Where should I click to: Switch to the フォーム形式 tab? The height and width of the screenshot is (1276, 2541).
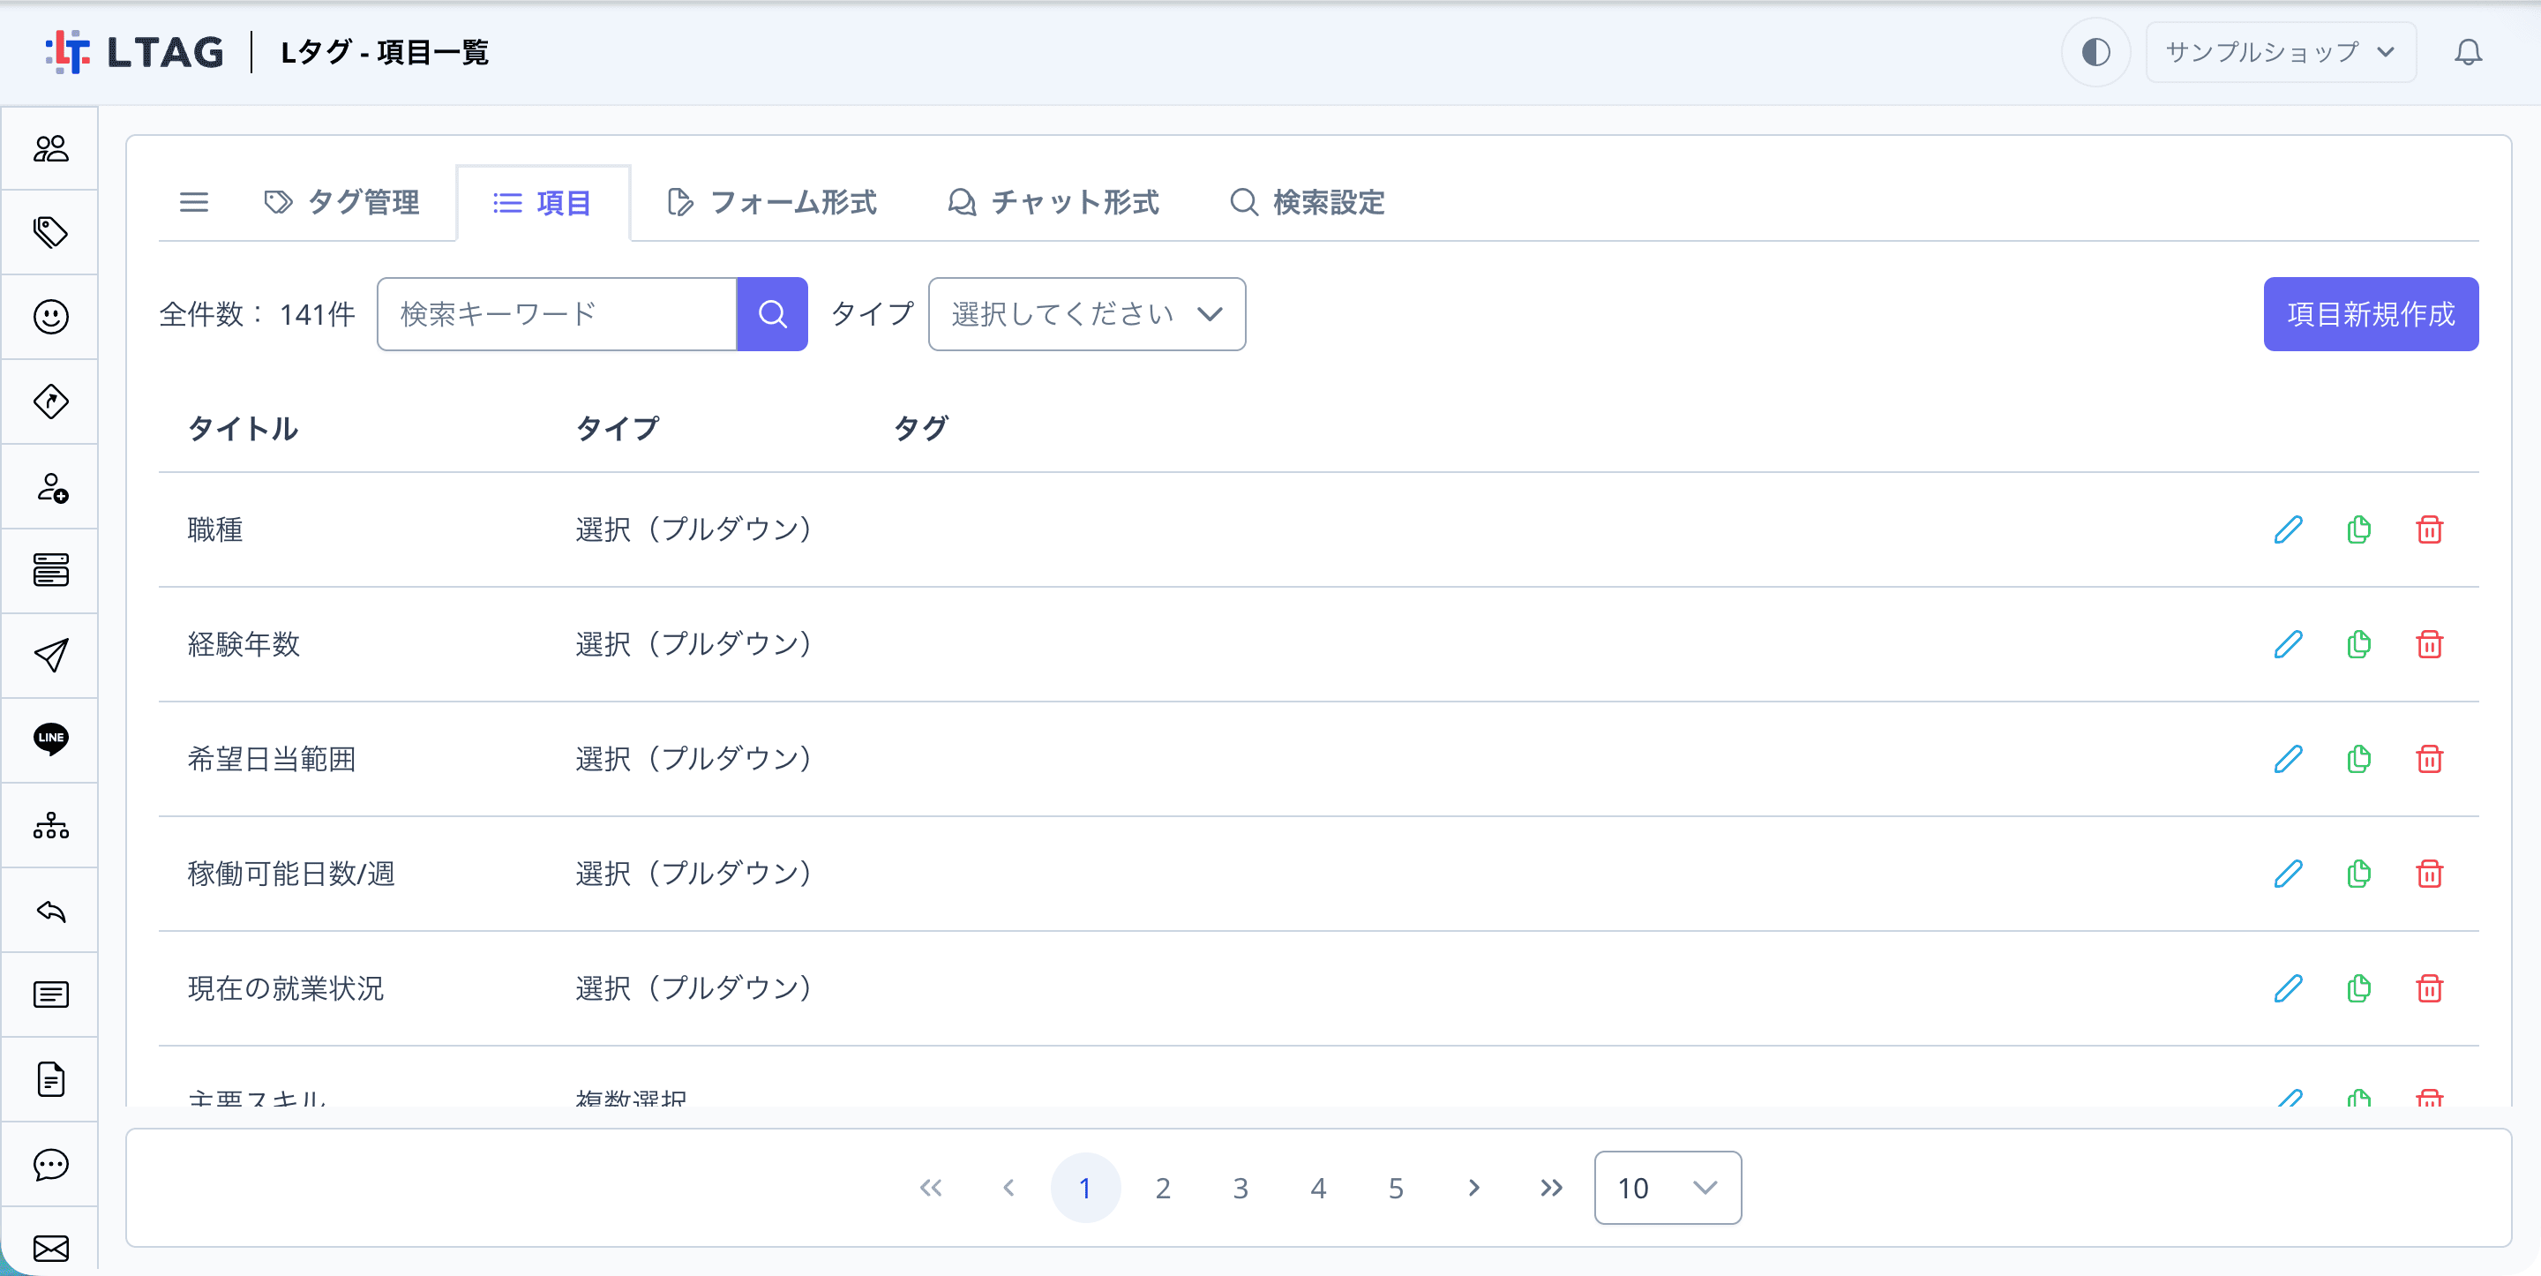coord(772,202)
